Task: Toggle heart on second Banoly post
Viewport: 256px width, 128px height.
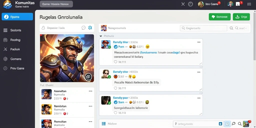Action: 115,88
